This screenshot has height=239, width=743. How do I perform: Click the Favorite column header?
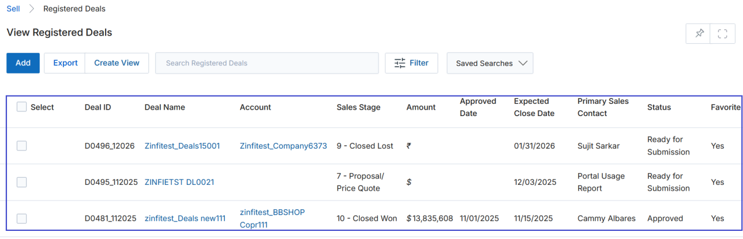click(725, 107)
